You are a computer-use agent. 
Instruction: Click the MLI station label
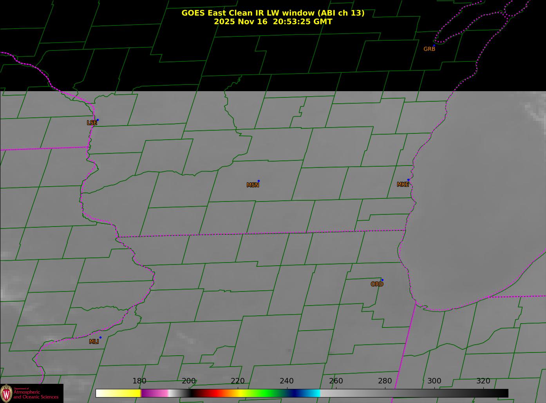pyautogui.click(x=94, y=342)
